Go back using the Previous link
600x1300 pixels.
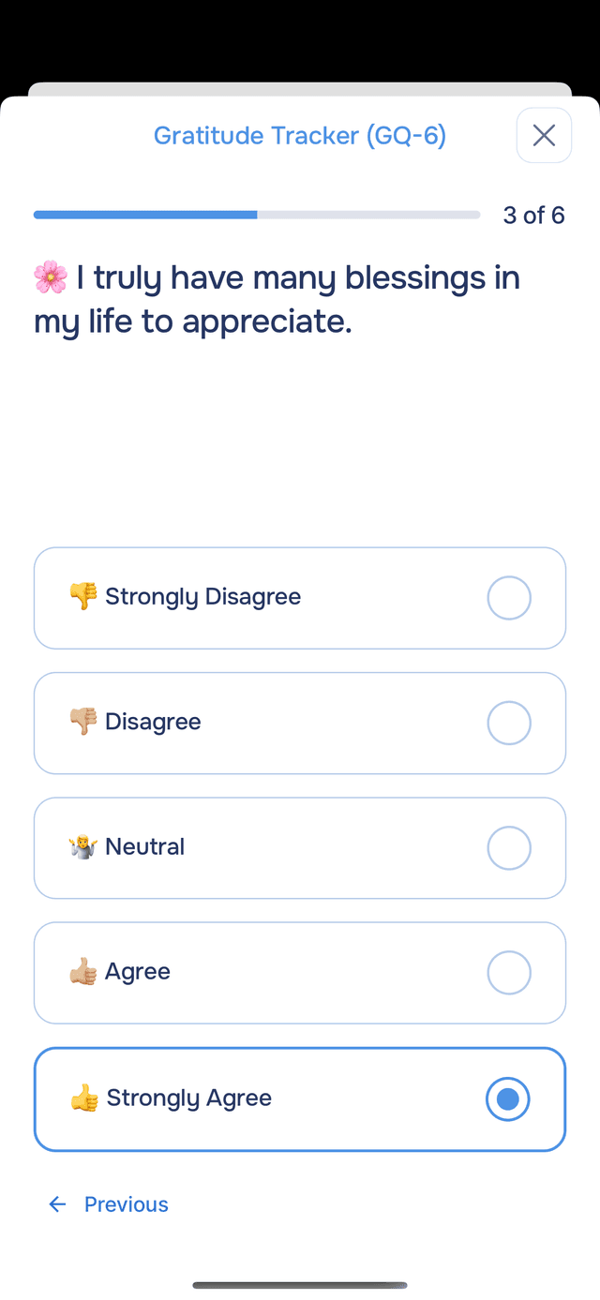click(x=126, y=1204)
